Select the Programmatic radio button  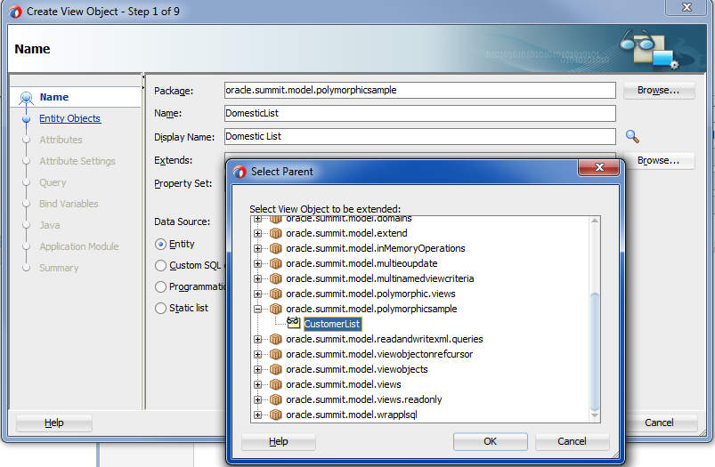pos(160,286)
